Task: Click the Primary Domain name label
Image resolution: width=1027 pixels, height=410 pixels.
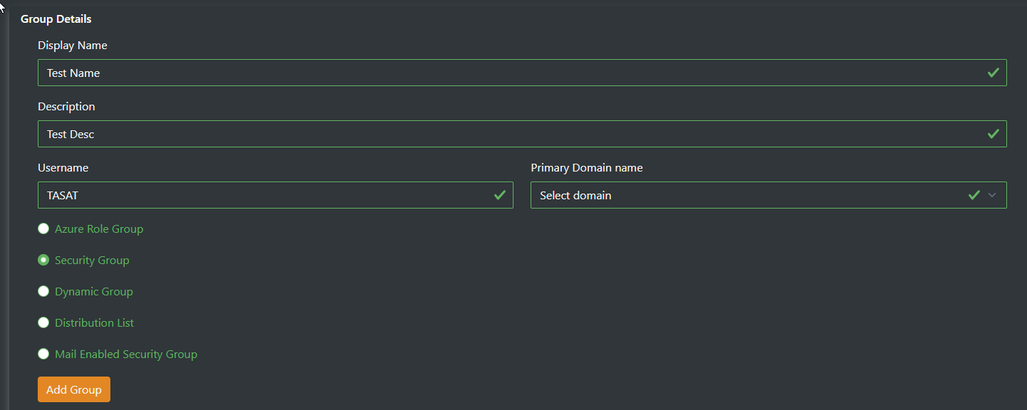Action: pos(586,167)
